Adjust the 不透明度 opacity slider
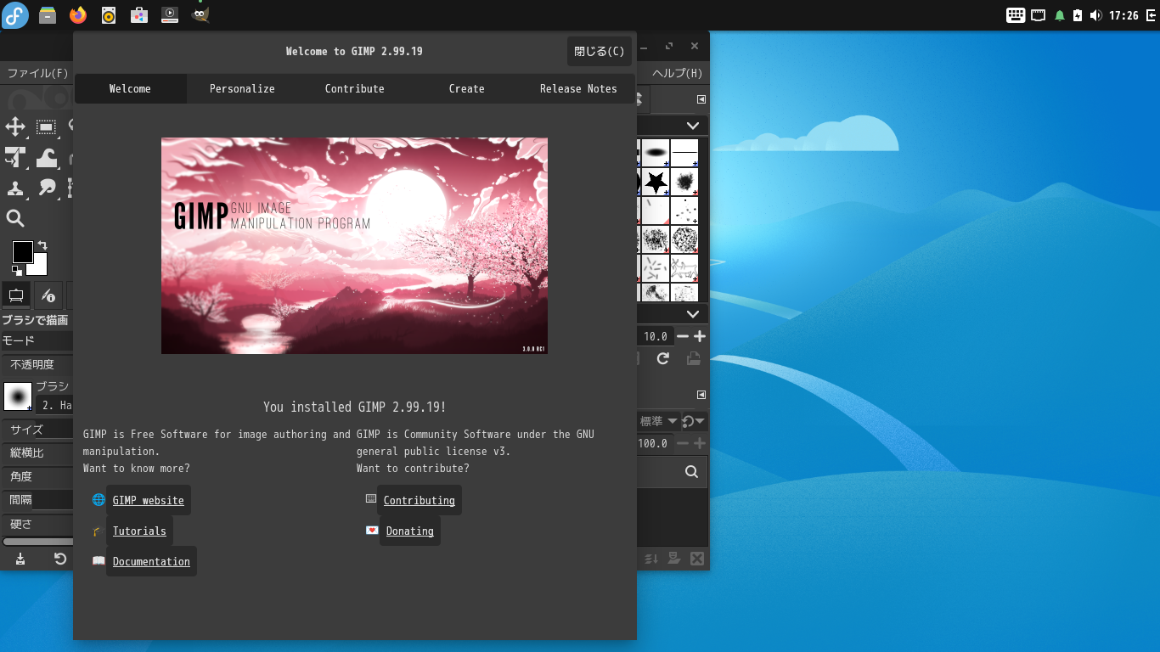The width and height of the screenshot is (1160, 652). click(x=37, y=364)
